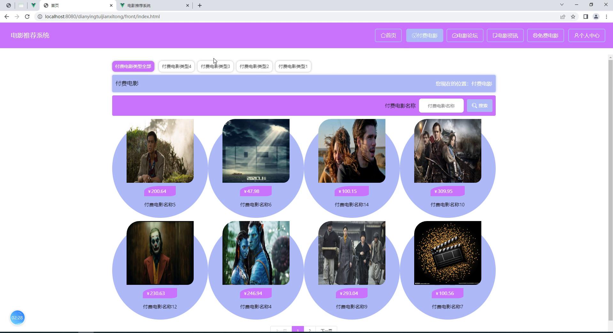This screenshot has width=613, height=333.
Task: Click the title 付费电影名称6
Action: [256, 205]
